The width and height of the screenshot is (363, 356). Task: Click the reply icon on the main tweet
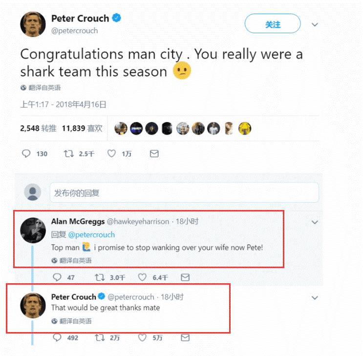click(27, 154)
